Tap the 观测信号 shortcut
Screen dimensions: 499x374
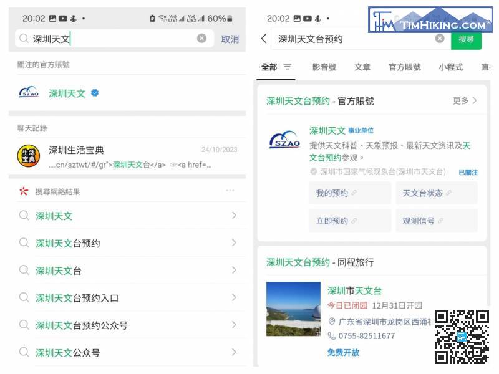click(437, 221)
